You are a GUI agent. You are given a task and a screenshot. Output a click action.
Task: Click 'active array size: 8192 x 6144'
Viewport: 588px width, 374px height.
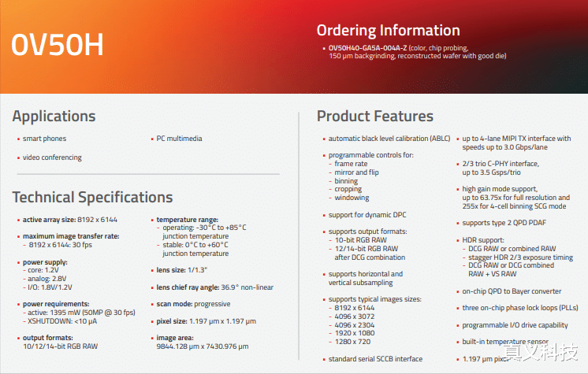coord(69,220)
